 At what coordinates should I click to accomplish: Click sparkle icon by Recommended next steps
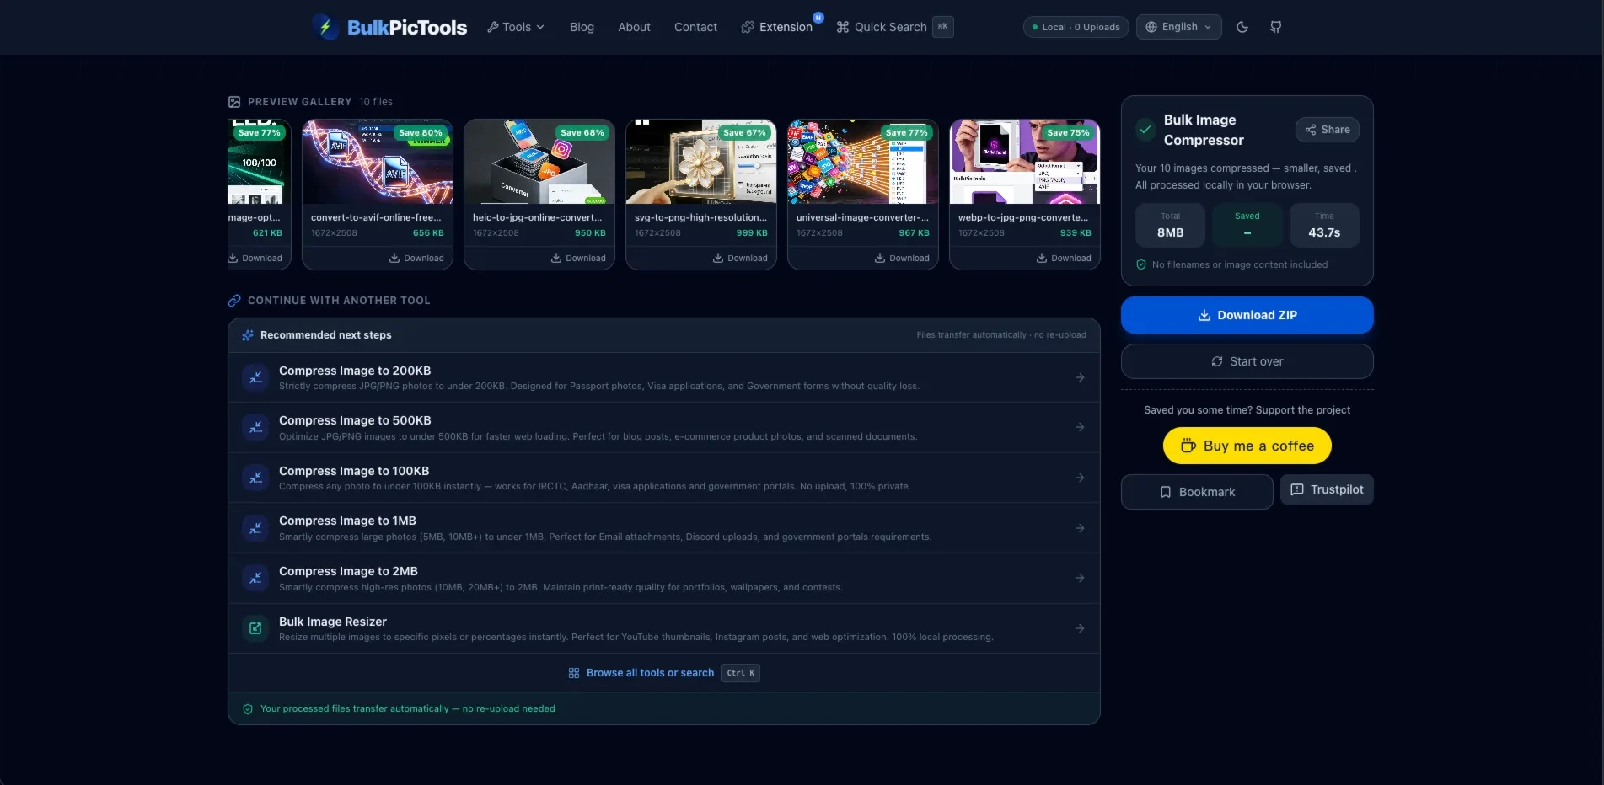tap(248, 335)
